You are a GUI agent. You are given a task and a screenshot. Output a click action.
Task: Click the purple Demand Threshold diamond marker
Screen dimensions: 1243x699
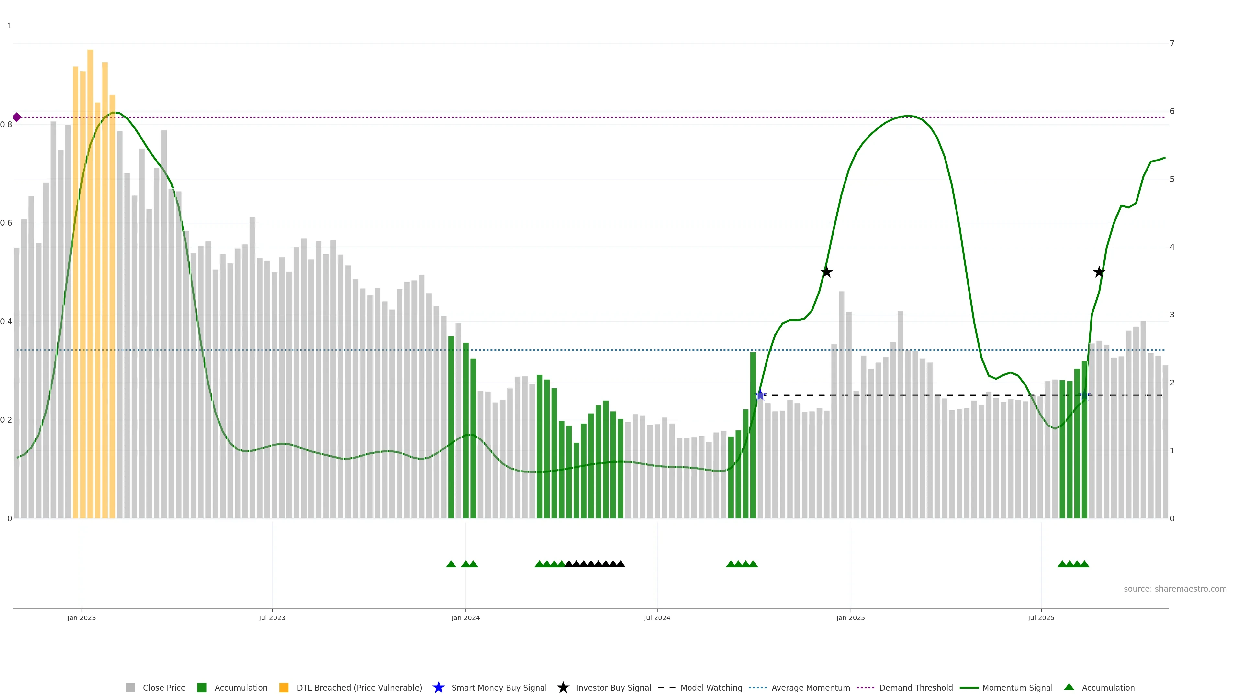pos(17,117)
